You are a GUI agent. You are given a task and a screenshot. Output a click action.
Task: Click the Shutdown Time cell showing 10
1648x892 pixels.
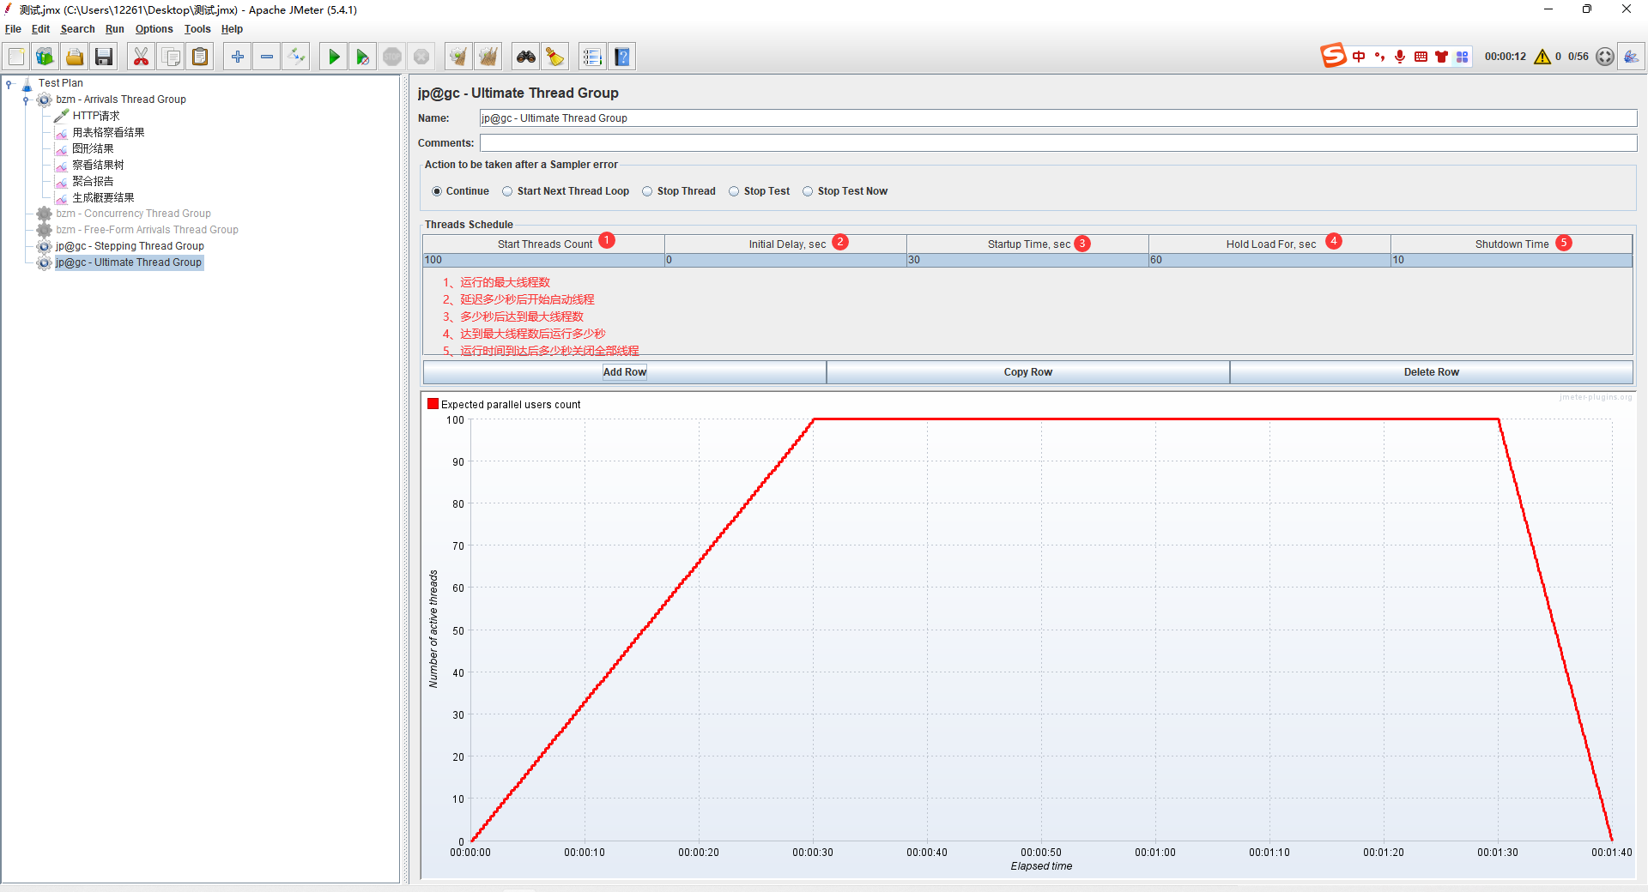[x=1512, y=260]
